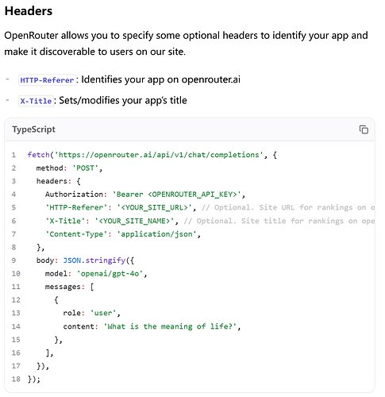
Task: Click the HTTP-Referer inline code tag
Action: pyautogui.click(x=47, y=80)
